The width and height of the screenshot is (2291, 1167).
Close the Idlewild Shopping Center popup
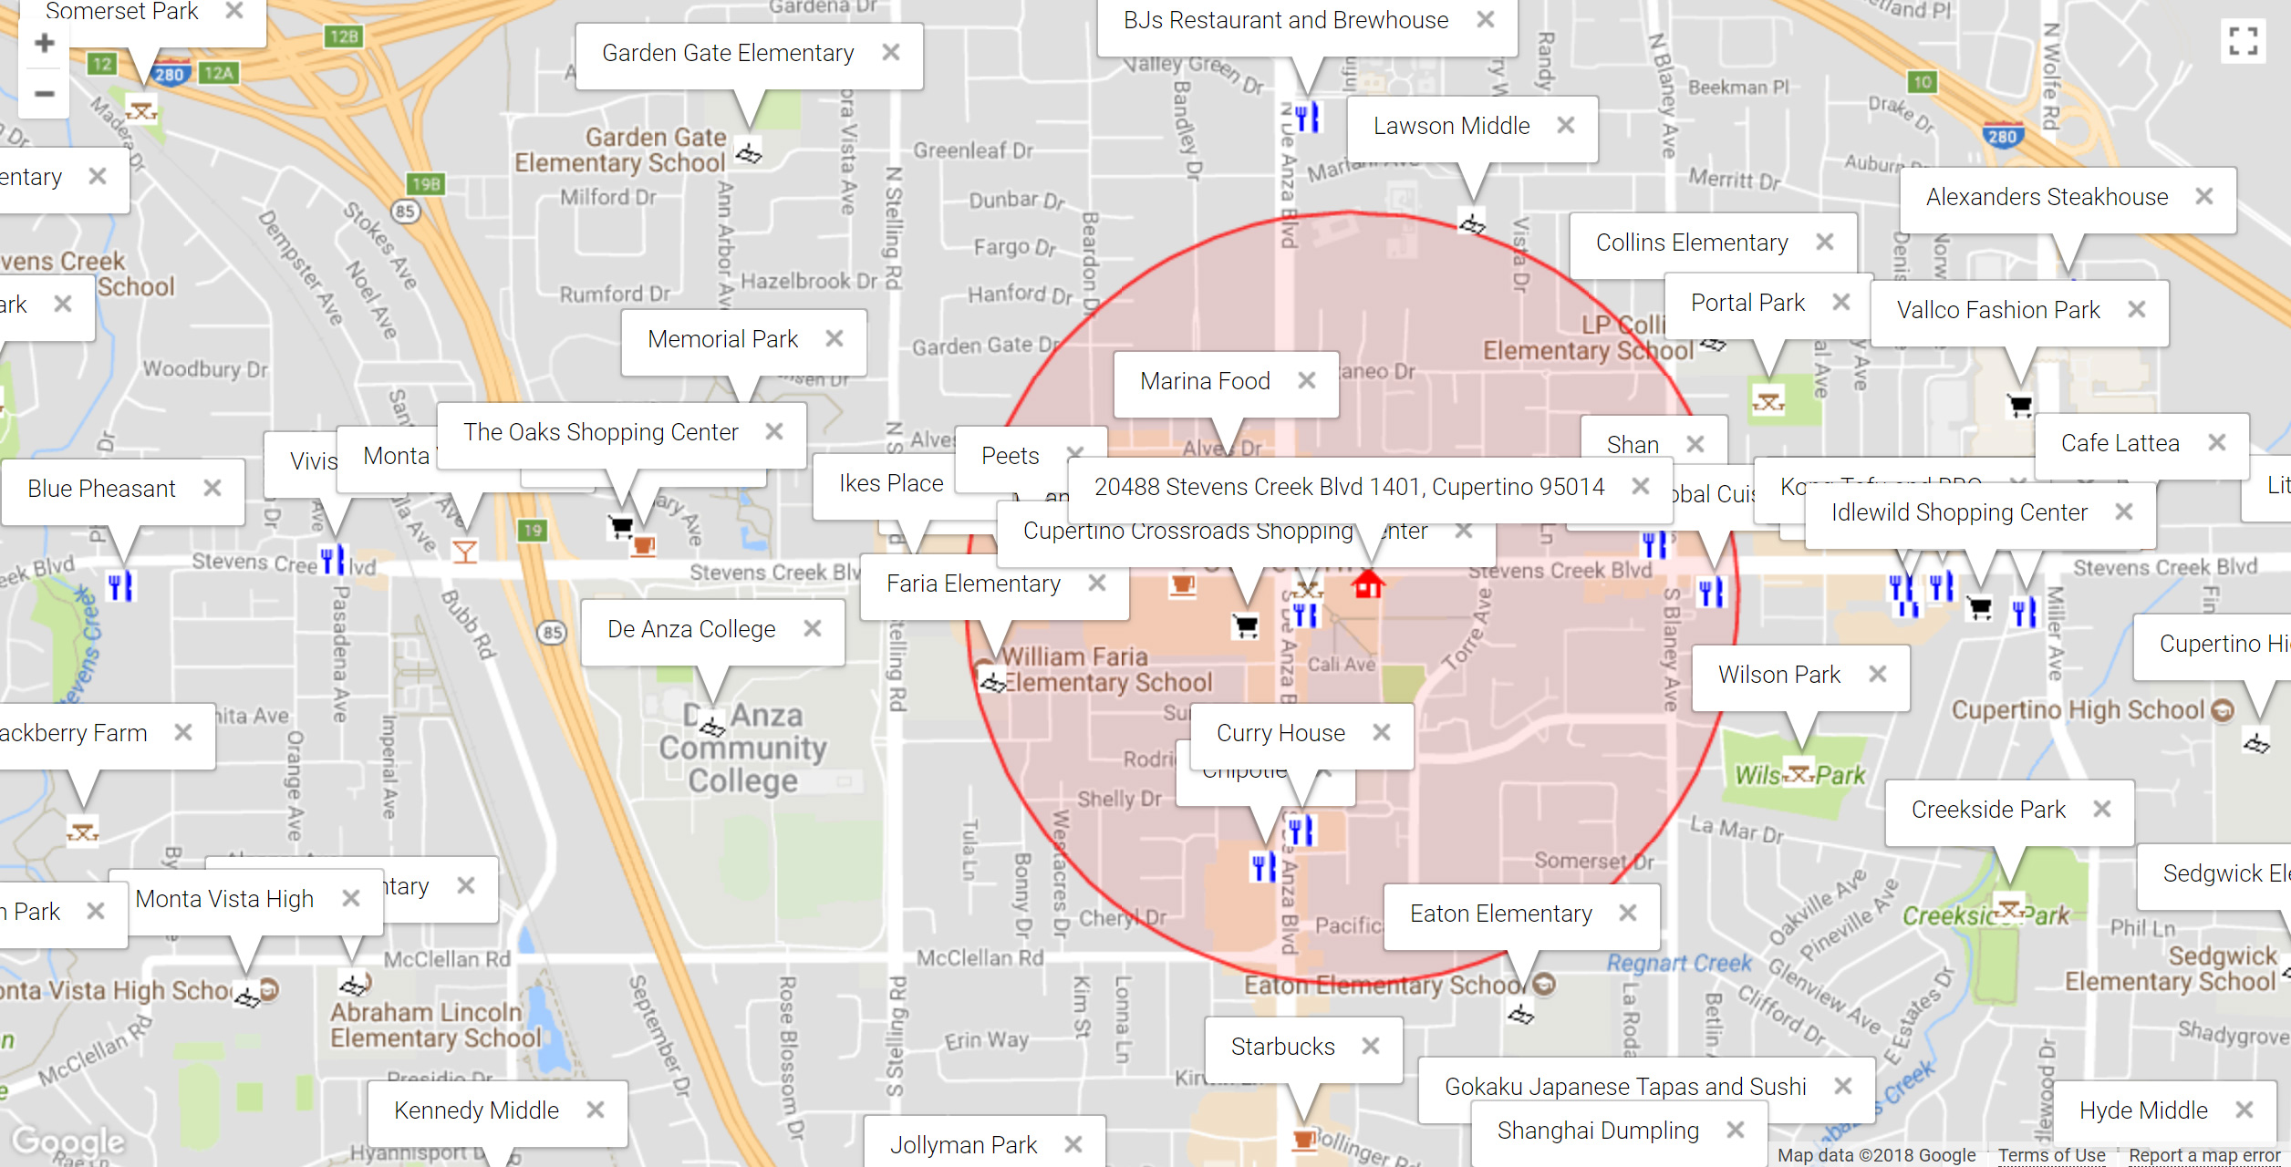2124,511
